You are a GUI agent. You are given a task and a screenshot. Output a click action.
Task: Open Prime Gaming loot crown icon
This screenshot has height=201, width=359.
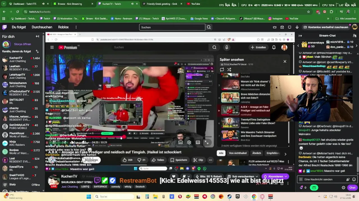pyautogui.click(x=275, y=27)
